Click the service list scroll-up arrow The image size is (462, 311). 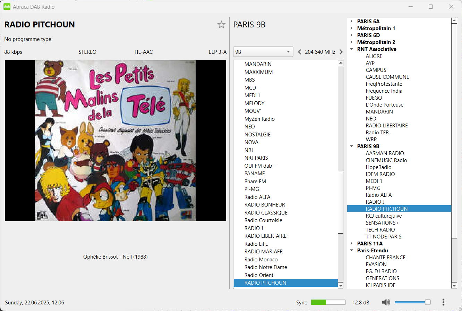click(341, 63)
